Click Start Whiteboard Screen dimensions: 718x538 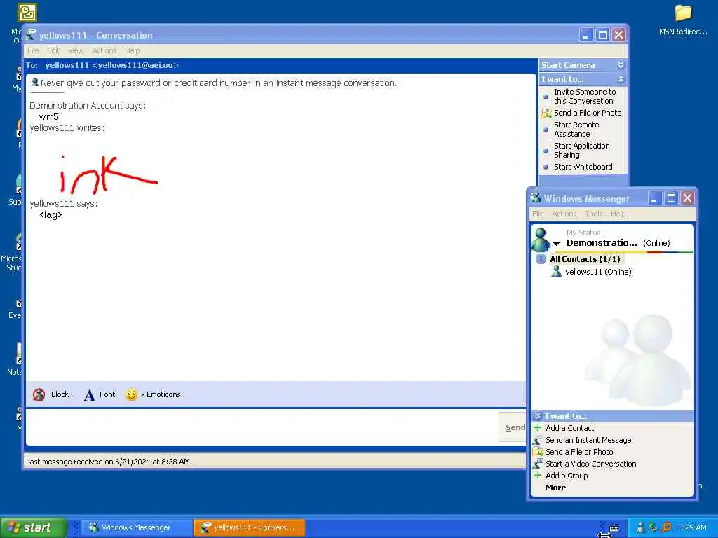pyautogui.click(x=583, y=167)
